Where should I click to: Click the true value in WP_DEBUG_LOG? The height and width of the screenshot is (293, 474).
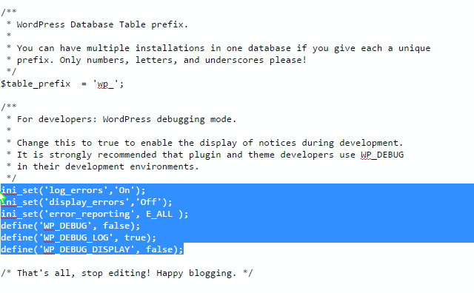point(135,238)
